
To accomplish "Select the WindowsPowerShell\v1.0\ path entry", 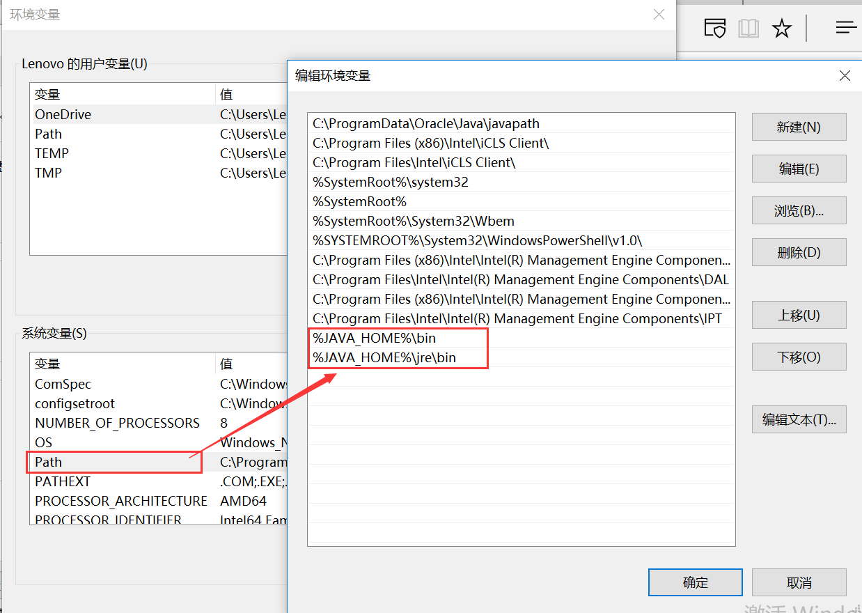I will pyautogui.click(x=522, y=240).
